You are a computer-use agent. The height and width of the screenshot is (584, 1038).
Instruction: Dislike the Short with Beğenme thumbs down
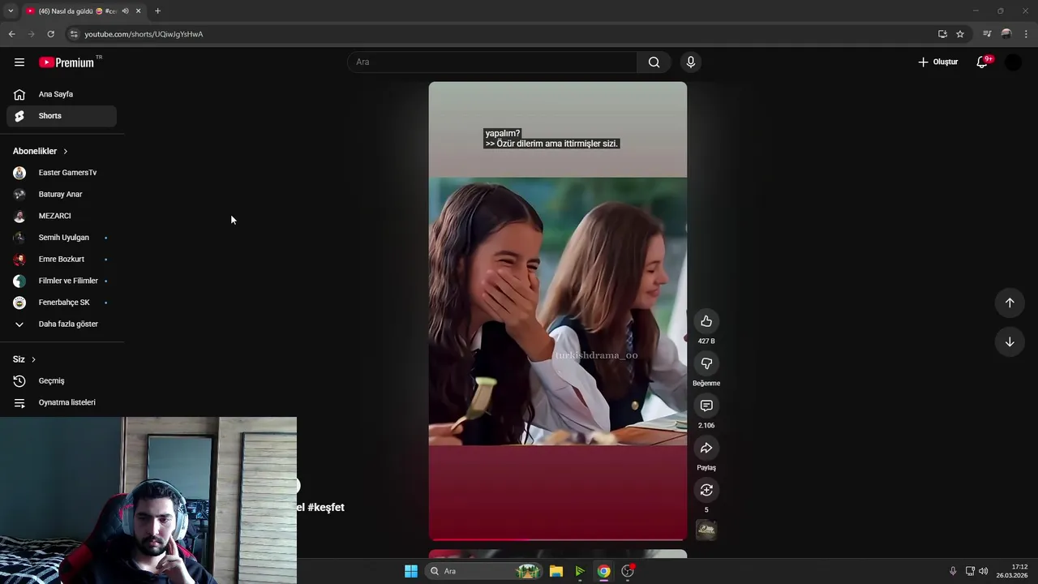coord(706,363)
